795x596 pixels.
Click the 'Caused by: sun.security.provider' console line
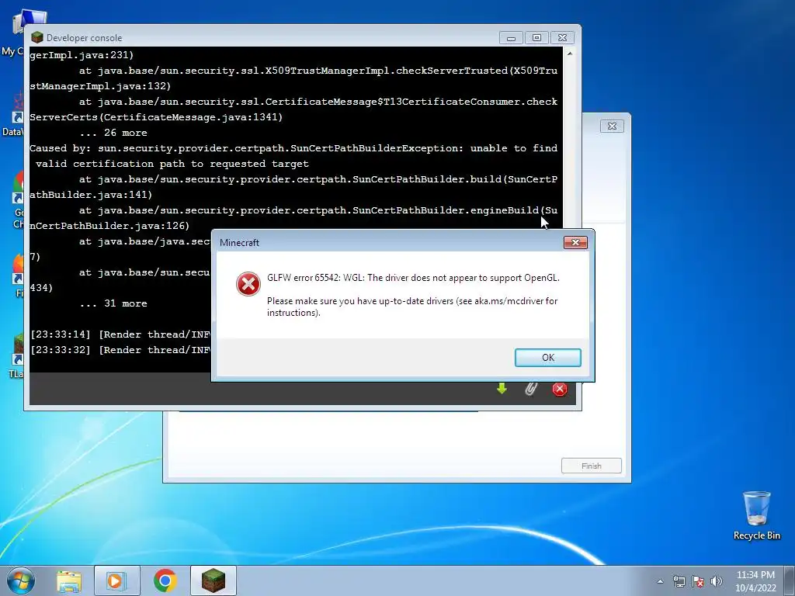[x=293, y=148]
